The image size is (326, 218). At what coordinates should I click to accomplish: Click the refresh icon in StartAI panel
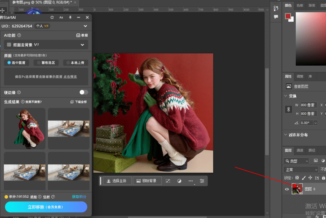pyautogui.click(x=52, y=17)
